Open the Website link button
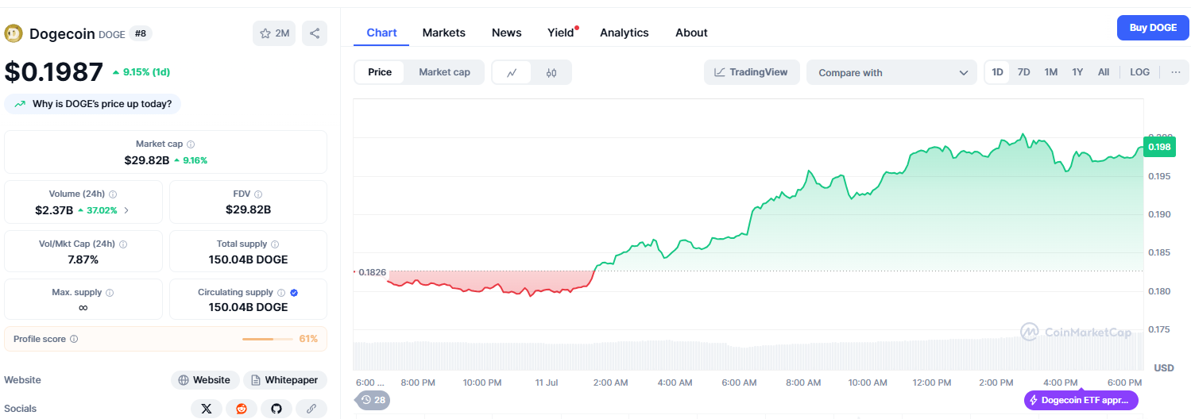The width and height of the screenshot is (1191, 419). (x=205, y=380)
